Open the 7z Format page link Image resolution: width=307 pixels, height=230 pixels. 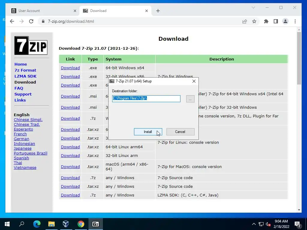coord(25,70)
